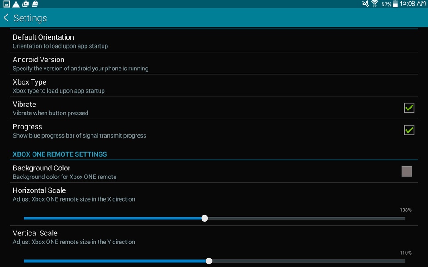
Task: Tap the 110% vertical scale value
Action: 405,253
